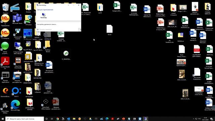Select the ГРАФИК НОЯБРЬ Excel file
This screenshot has height=121, width=215.
[61, 36]
